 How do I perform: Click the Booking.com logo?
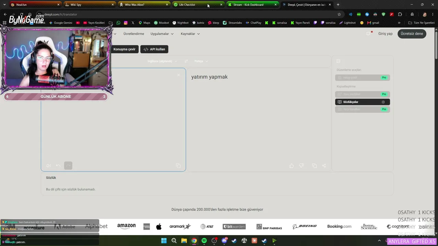coord(339,226)
